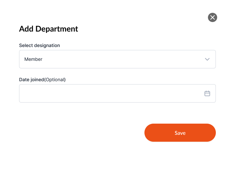
Task: Dismiss the modal using the X icon
Action: (213, 17)
